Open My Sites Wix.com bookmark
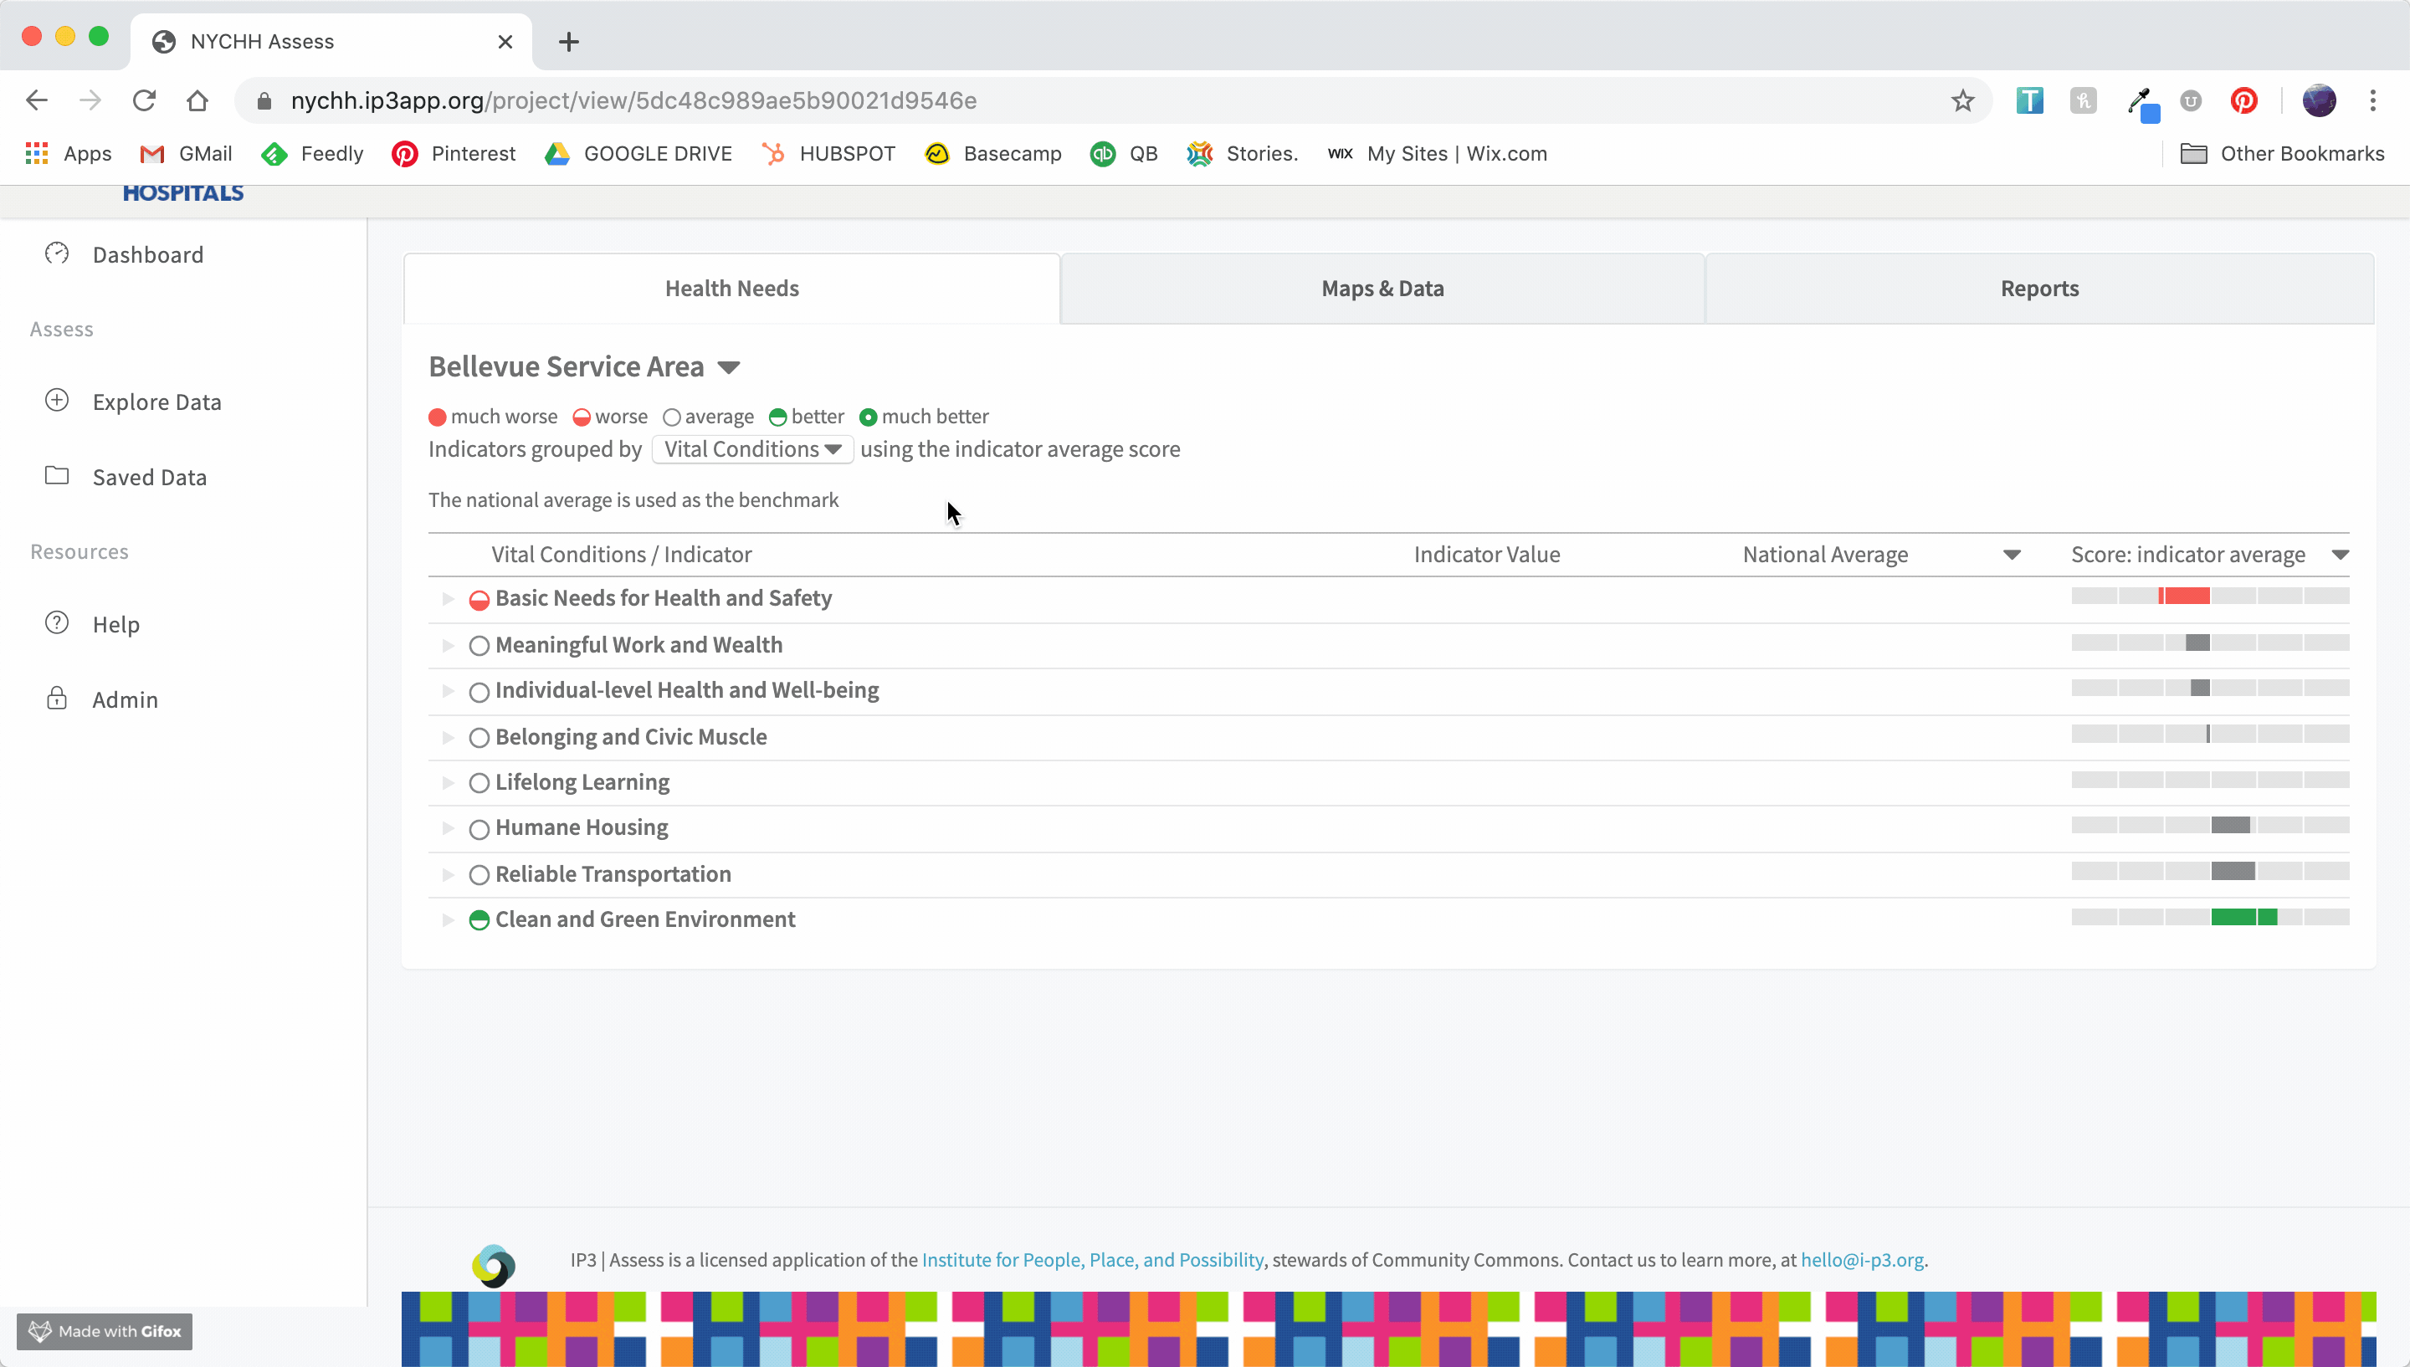2410x1367 pixels. click(1437, 154)
